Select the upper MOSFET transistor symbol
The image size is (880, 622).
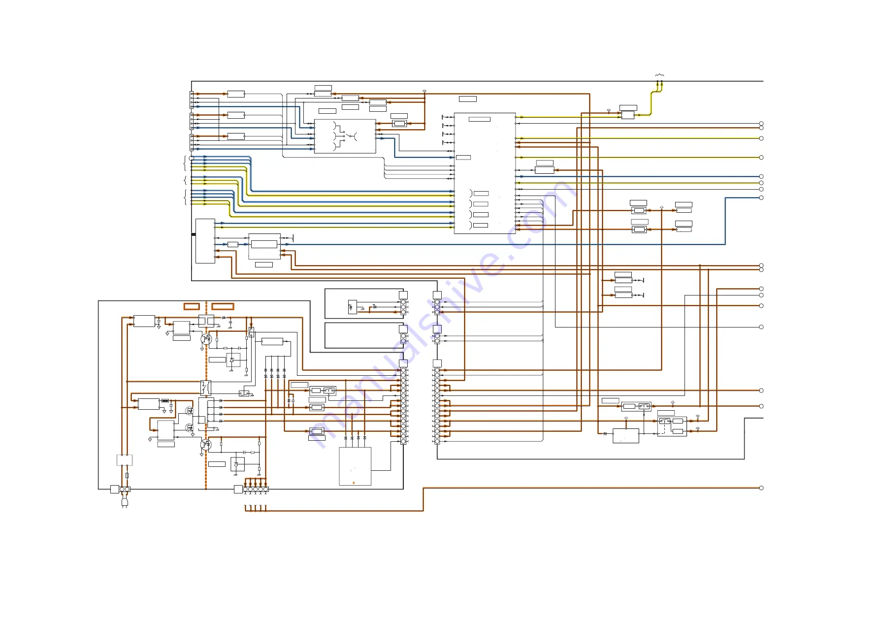coord(190,410)
